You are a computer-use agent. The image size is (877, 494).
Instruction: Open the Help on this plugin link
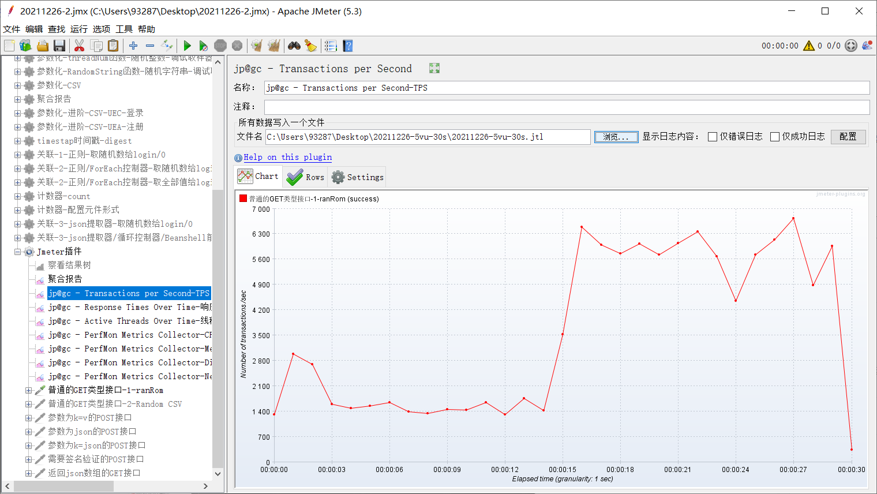[x=287, y=157]
